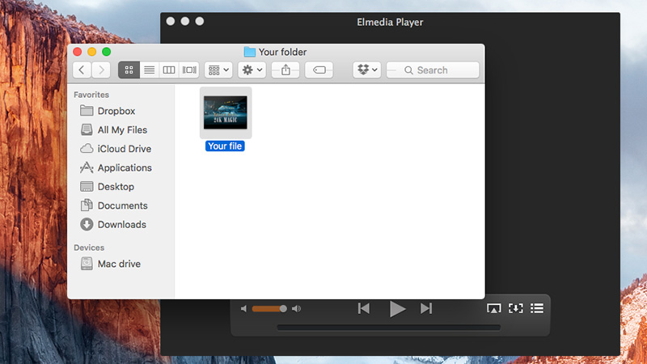Switch Finder to list view
Image resolution: width=647 pixels, height=364 pixels.
149,70
